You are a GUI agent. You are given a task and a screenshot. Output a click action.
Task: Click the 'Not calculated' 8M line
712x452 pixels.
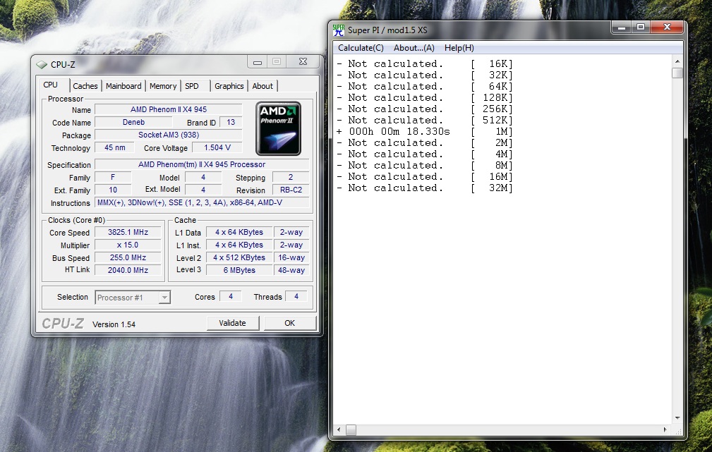[425, 165]
